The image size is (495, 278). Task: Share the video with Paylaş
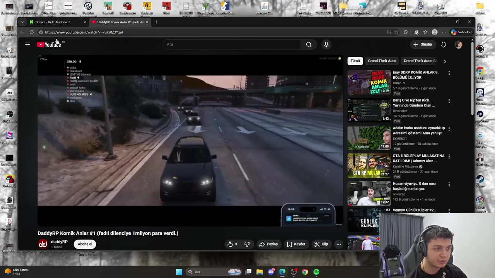[x=268, y=244]
